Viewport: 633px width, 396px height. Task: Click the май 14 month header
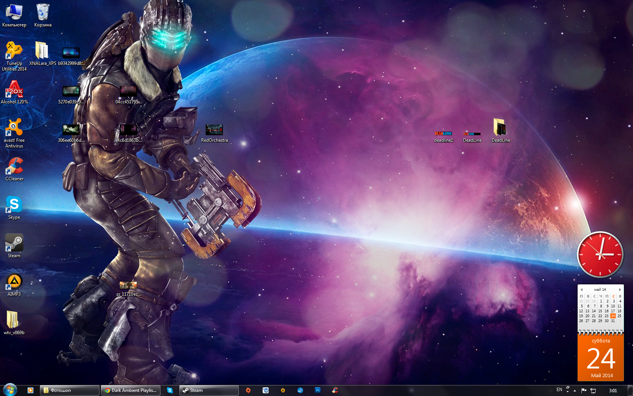pos(600,290)
